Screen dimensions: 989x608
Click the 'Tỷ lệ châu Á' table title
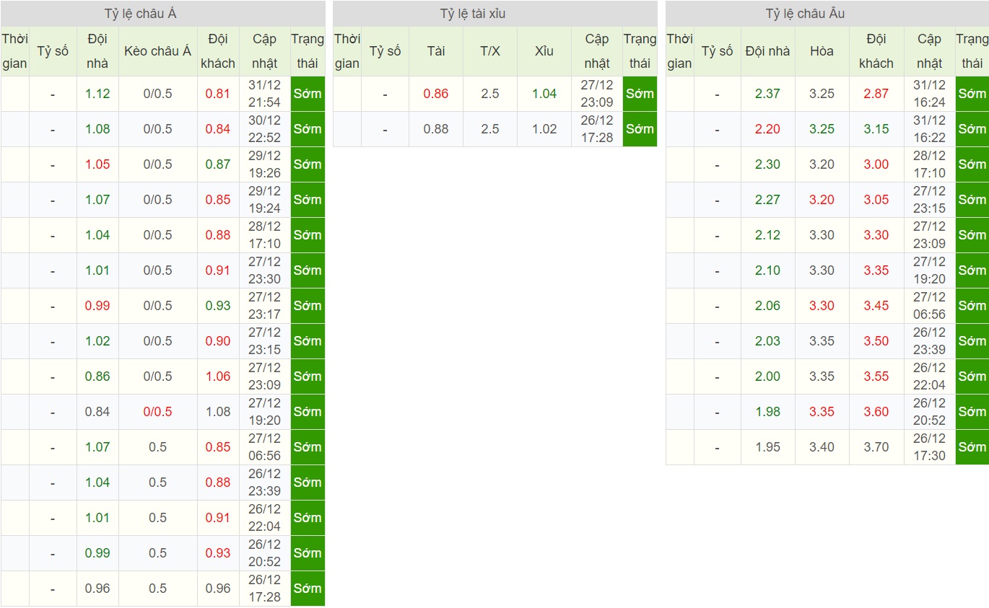click(141, 14)
